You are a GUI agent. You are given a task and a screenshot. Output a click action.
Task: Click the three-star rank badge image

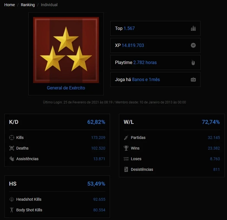click(66, 50)
